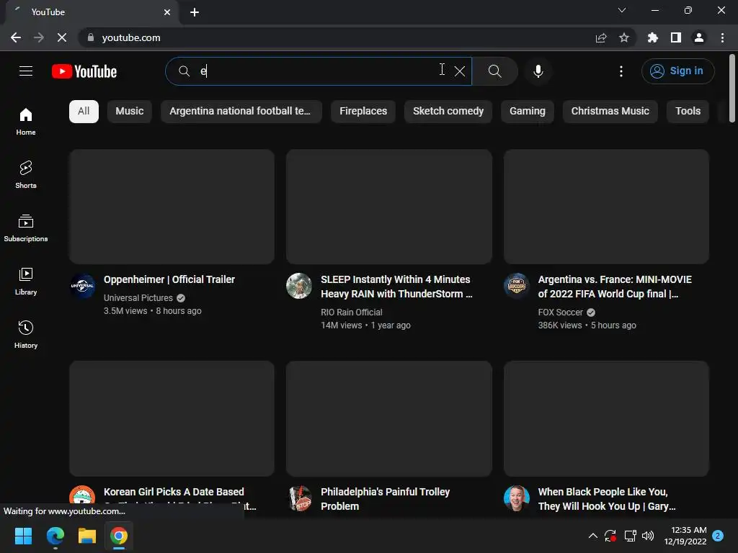Open the Universal Pictures channel avatar
738x553 pixels.
[x=82, y=286]
